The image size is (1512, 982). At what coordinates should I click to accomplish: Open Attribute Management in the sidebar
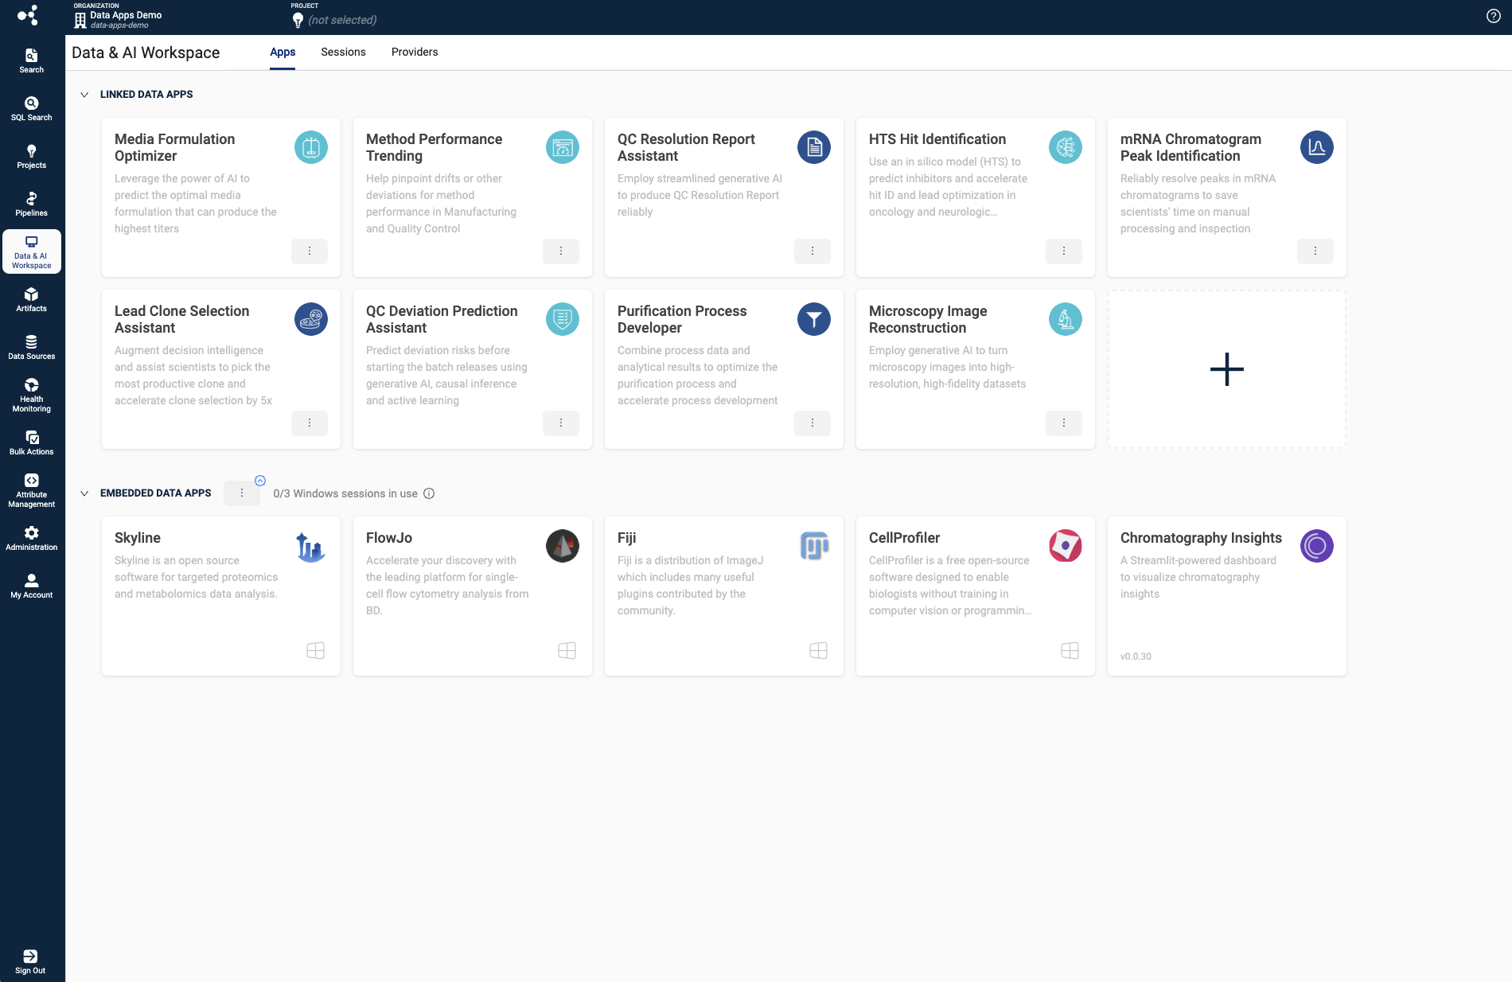32,490
